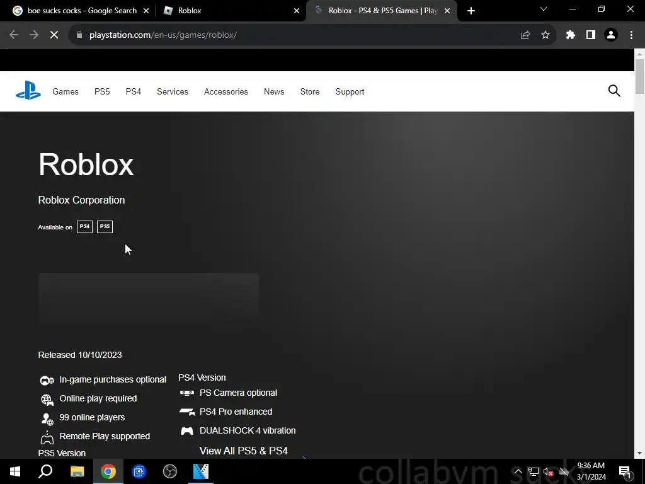
Task: Click the PS Camera optional text
Action: pos(238,393)
